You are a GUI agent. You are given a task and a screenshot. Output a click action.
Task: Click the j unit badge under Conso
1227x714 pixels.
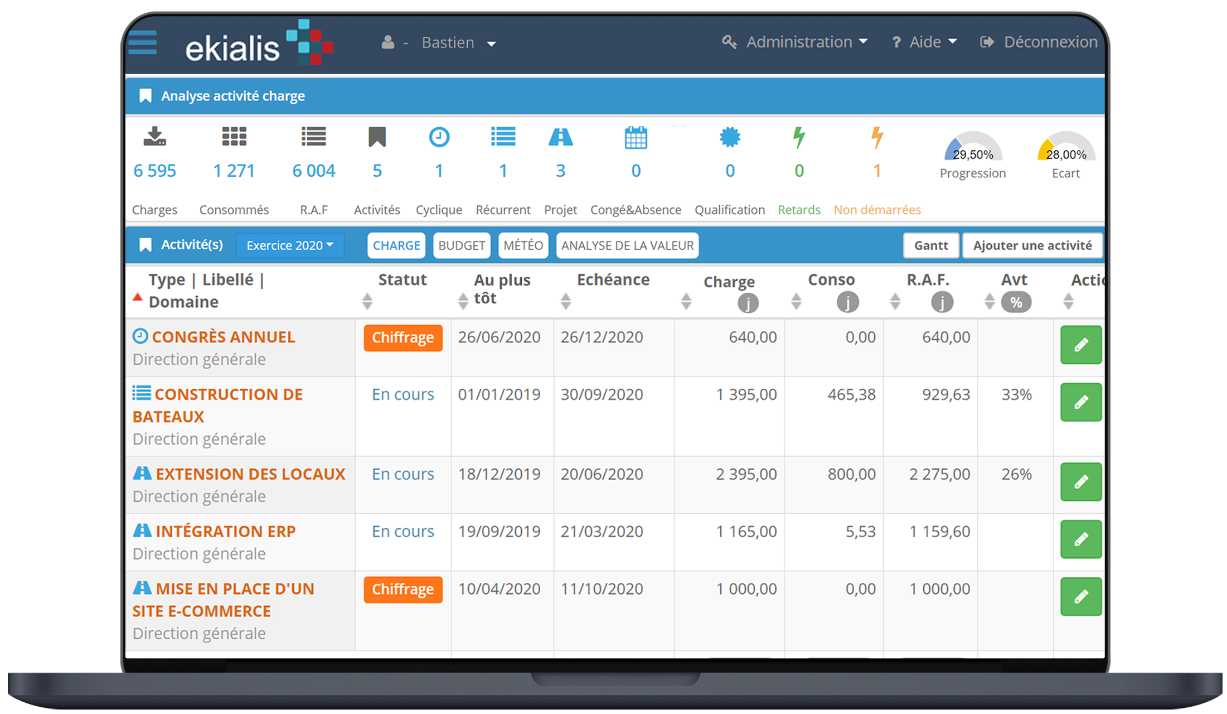pyautogui.click(x=847, y=302)
